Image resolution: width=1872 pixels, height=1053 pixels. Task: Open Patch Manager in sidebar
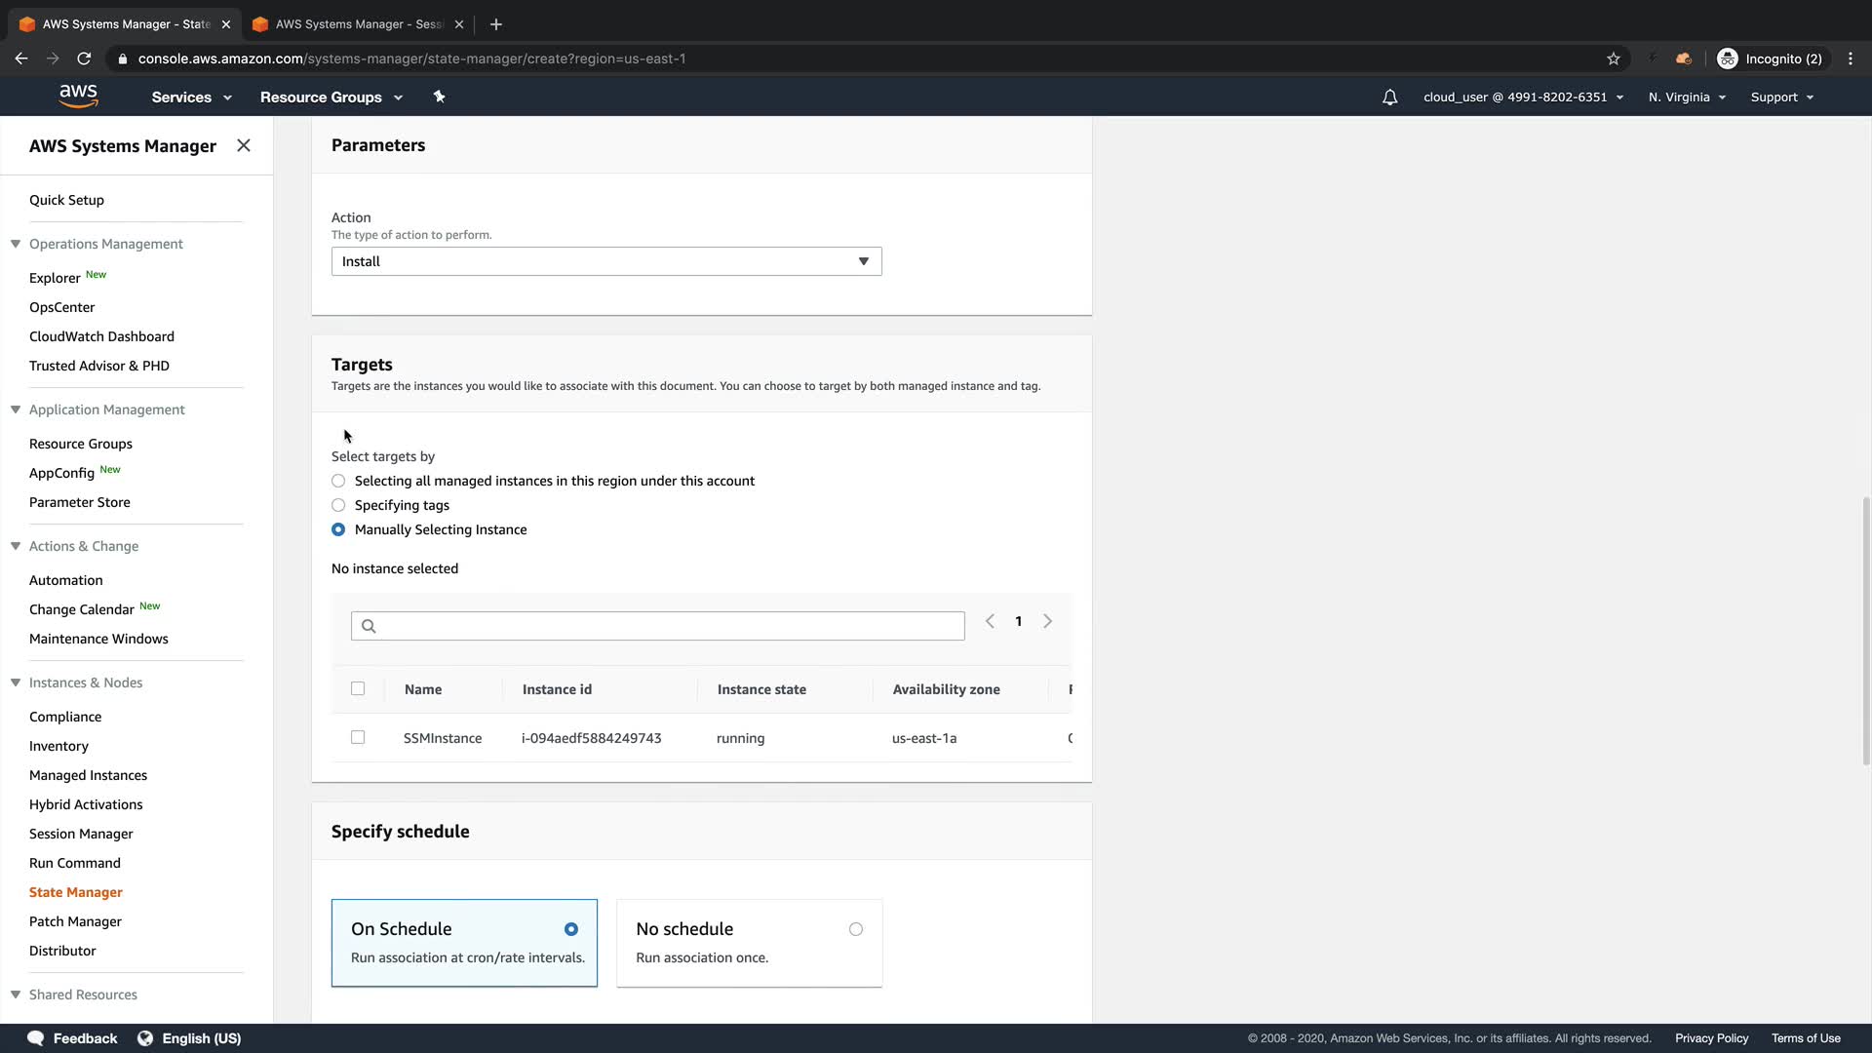pos(75,921)
